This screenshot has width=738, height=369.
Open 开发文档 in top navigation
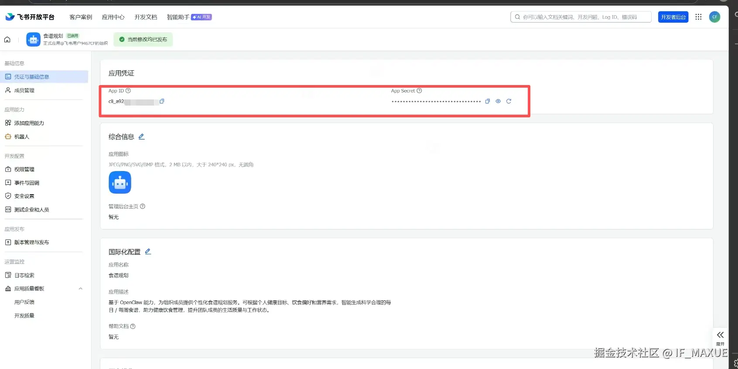click(146, 17)
